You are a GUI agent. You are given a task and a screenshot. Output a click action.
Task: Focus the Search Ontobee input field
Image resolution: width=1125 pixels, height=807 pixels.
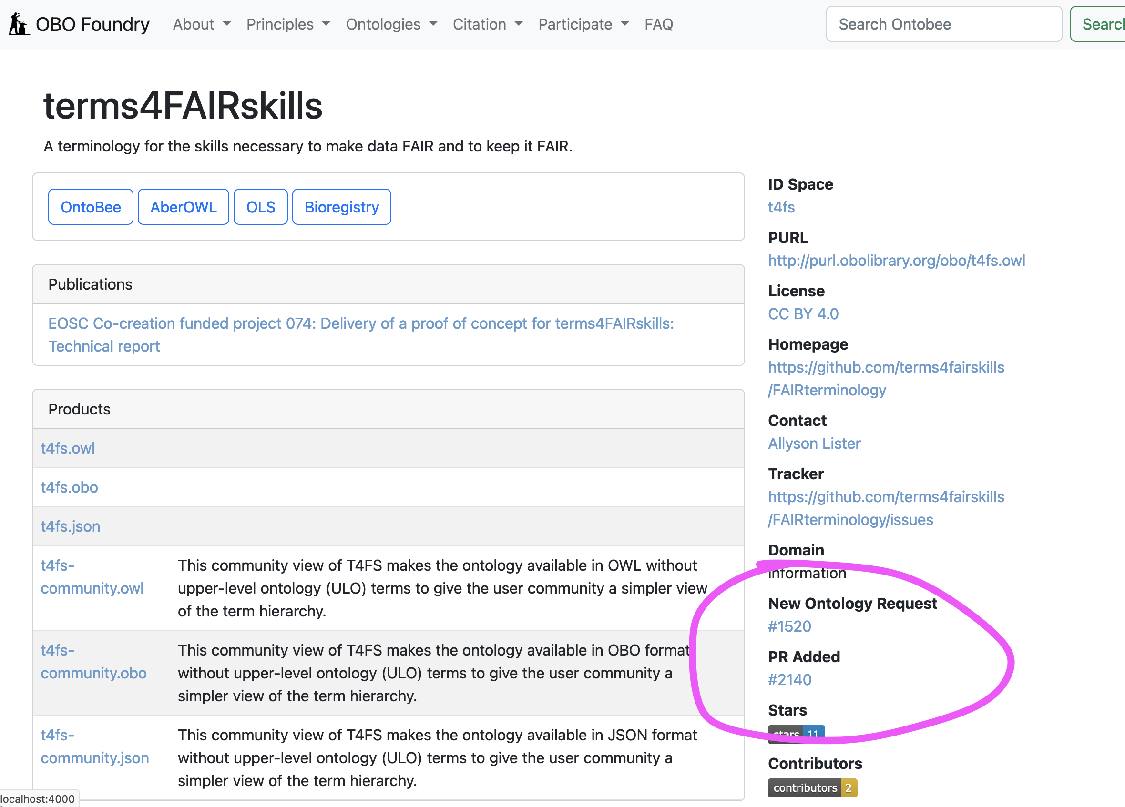943,24
